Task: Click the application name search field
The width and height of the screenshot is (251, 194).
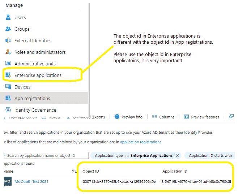Action: pos(46,155)
